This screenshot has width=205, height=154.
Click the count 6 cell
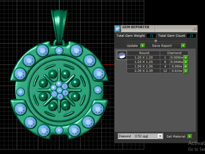pos(165,62)
